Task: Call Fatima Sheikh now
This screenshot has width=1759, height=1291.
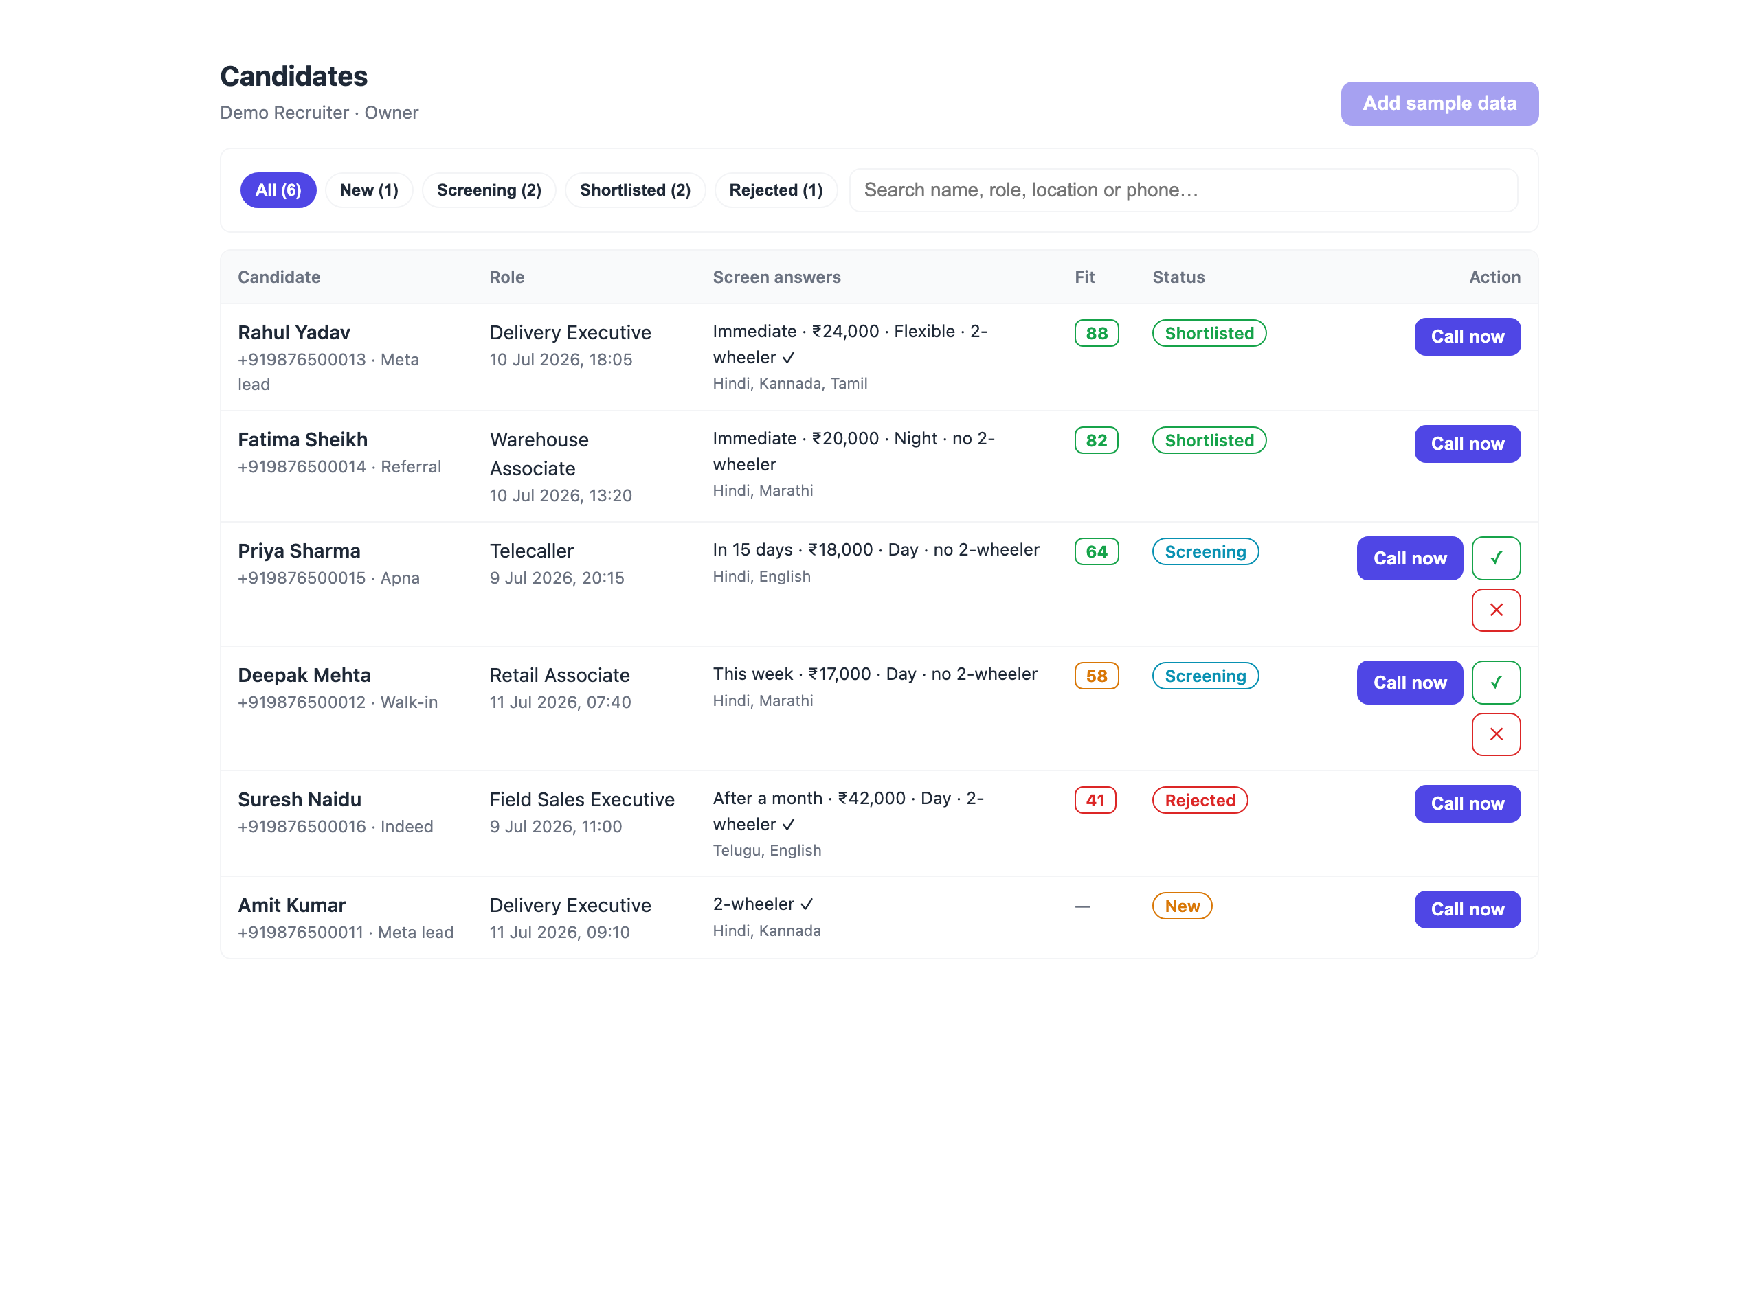Action: tap(1468, 444)
